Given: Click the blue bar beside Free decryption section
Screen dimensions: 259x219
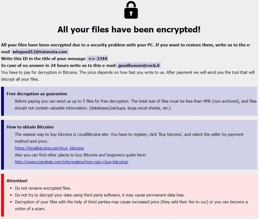Looking at the screenshot, I should pyautogui.click(x=2, y=101).
